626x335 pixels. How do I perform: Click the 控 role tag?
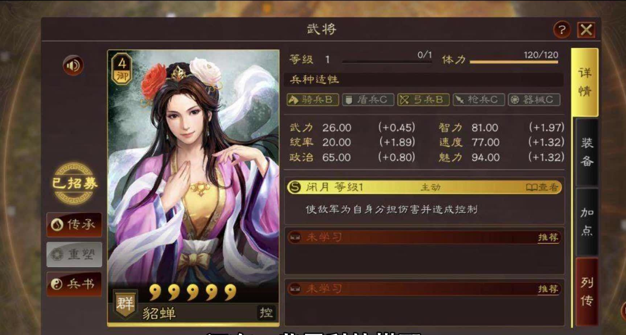point(266,313)
